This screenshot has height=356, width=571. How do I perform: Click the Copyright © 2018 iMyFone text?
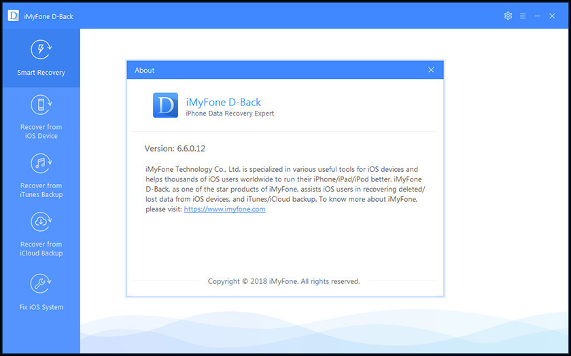283,281
